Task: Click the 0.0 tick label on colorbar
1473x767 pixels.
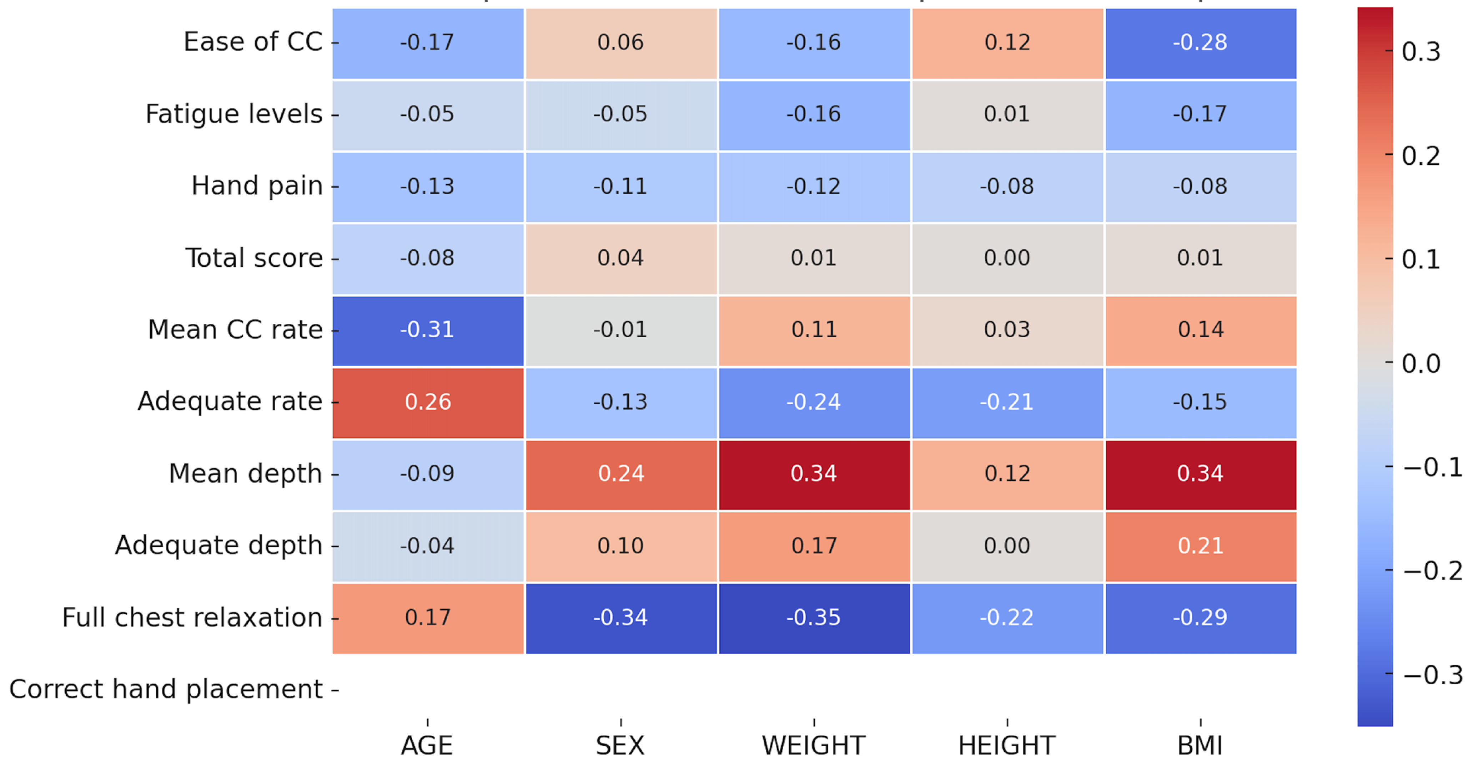Action: [1421, 364]
